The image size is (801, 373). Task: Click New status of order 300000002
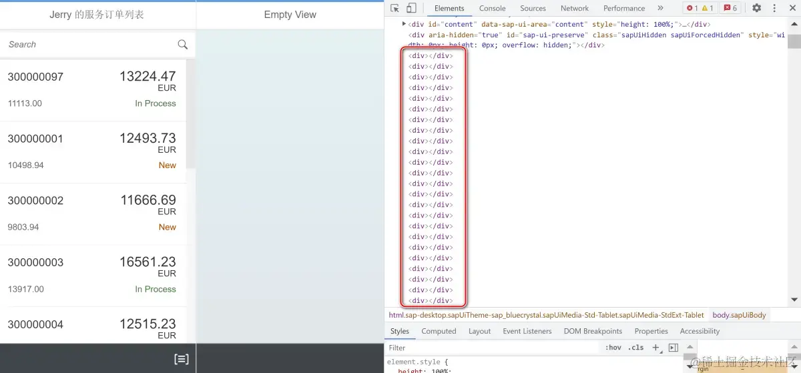(x=168, y=228)
